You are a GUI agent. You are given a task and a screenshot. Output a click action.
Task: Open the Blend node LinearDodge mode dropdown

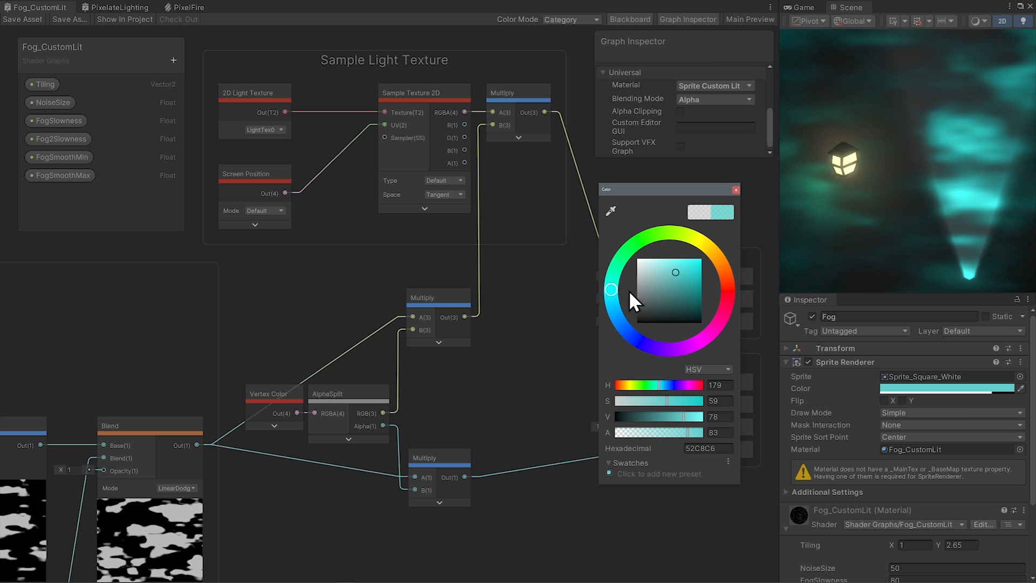(x=176, y=488)
